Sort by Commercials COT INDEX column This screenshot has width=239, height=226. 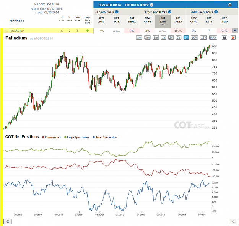(x=132, y=20)
